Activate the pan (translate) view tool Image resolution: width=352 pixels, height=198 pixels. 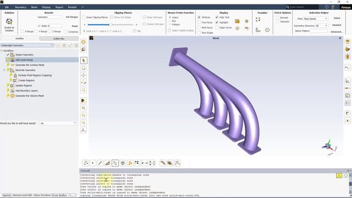[84, 75]
